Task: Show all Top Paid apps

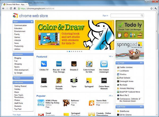Action: tap(142, 63)
